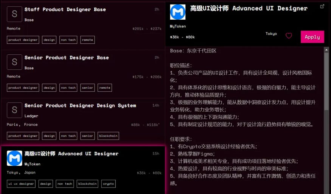Click '$36k - $80k' salary in detail header
The width and height of the screenshot is (331, 194).
tap(182, 37)
